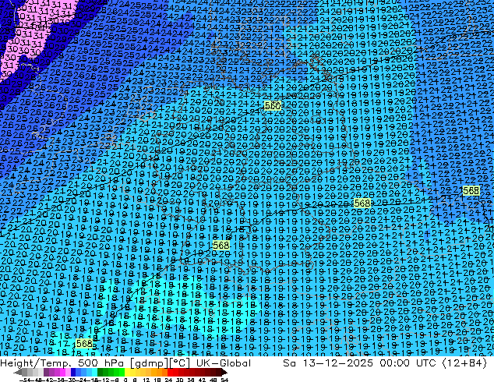This screenshot has height=382, width=494.
Task: Click the bright red legend segment
Action: click(170, 372)
